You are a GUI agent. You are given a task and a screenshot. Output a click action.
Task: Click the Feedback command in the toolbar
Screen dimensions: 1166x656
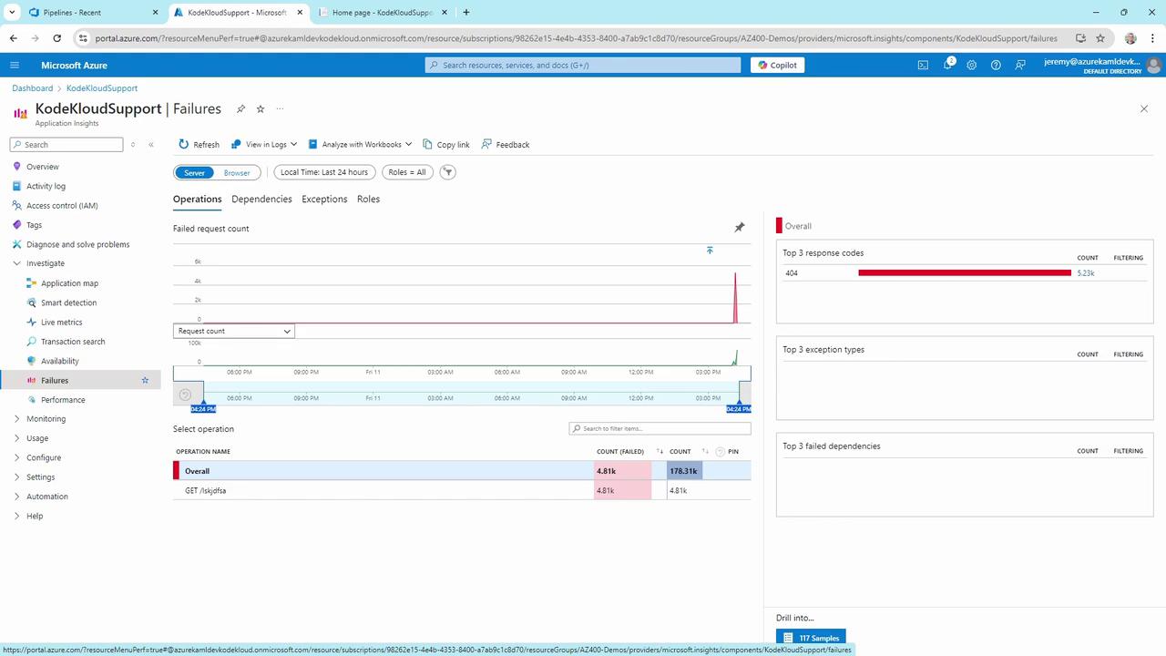(x=506, y=145)
